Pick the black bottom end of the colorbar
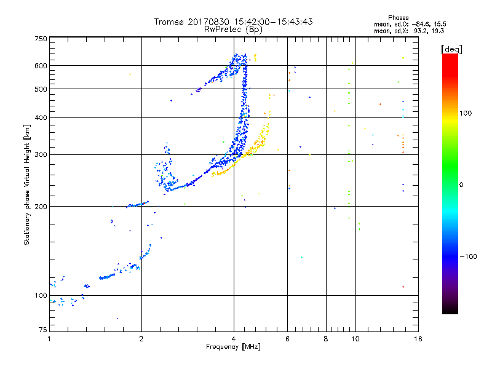This screenshot has height=369, width=492. pyautogui.click(x=450, y=309)
